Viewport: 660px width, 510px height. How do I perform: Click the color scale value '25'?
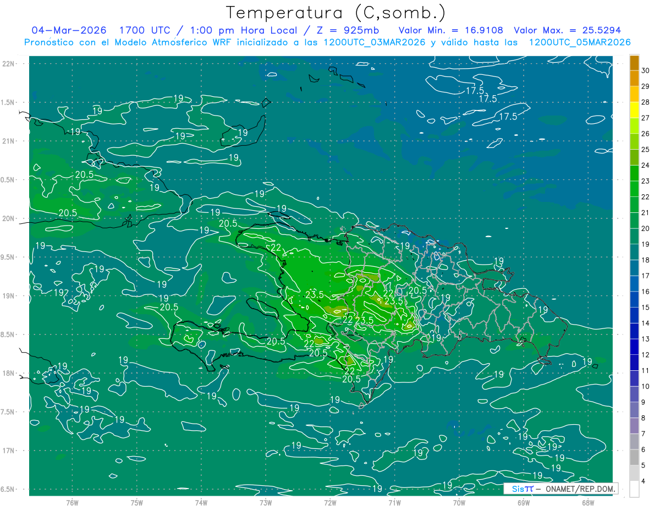(646, 150)
